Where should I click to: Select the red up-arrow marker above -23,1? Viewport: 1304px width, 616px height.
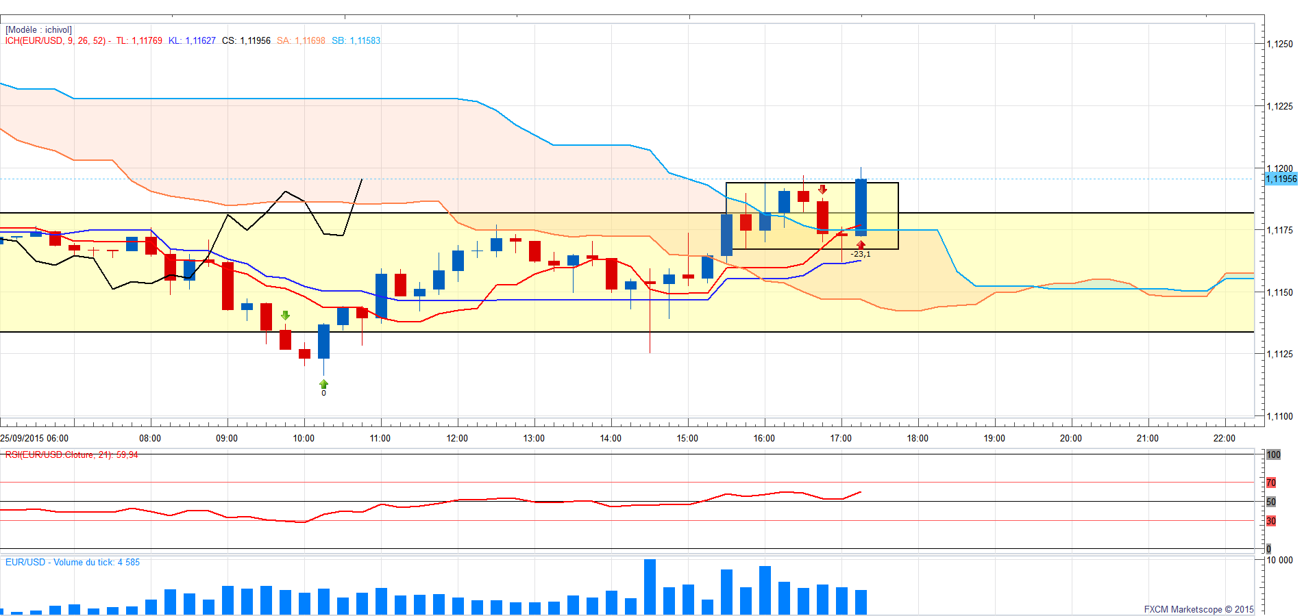[x=861, y=245]
